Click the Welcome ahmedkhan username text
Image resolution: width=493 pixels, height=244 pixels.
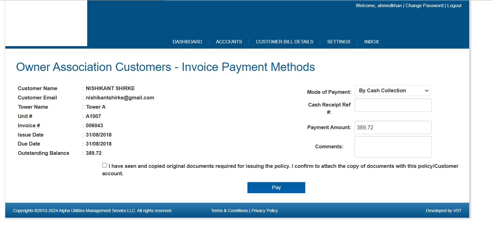coord(379,6)
